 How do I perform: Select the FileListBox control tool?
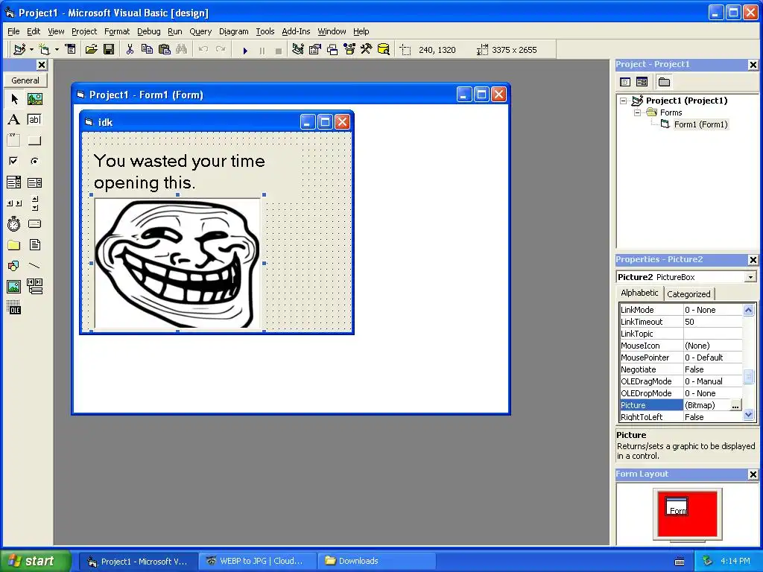[x=34, y=244]
